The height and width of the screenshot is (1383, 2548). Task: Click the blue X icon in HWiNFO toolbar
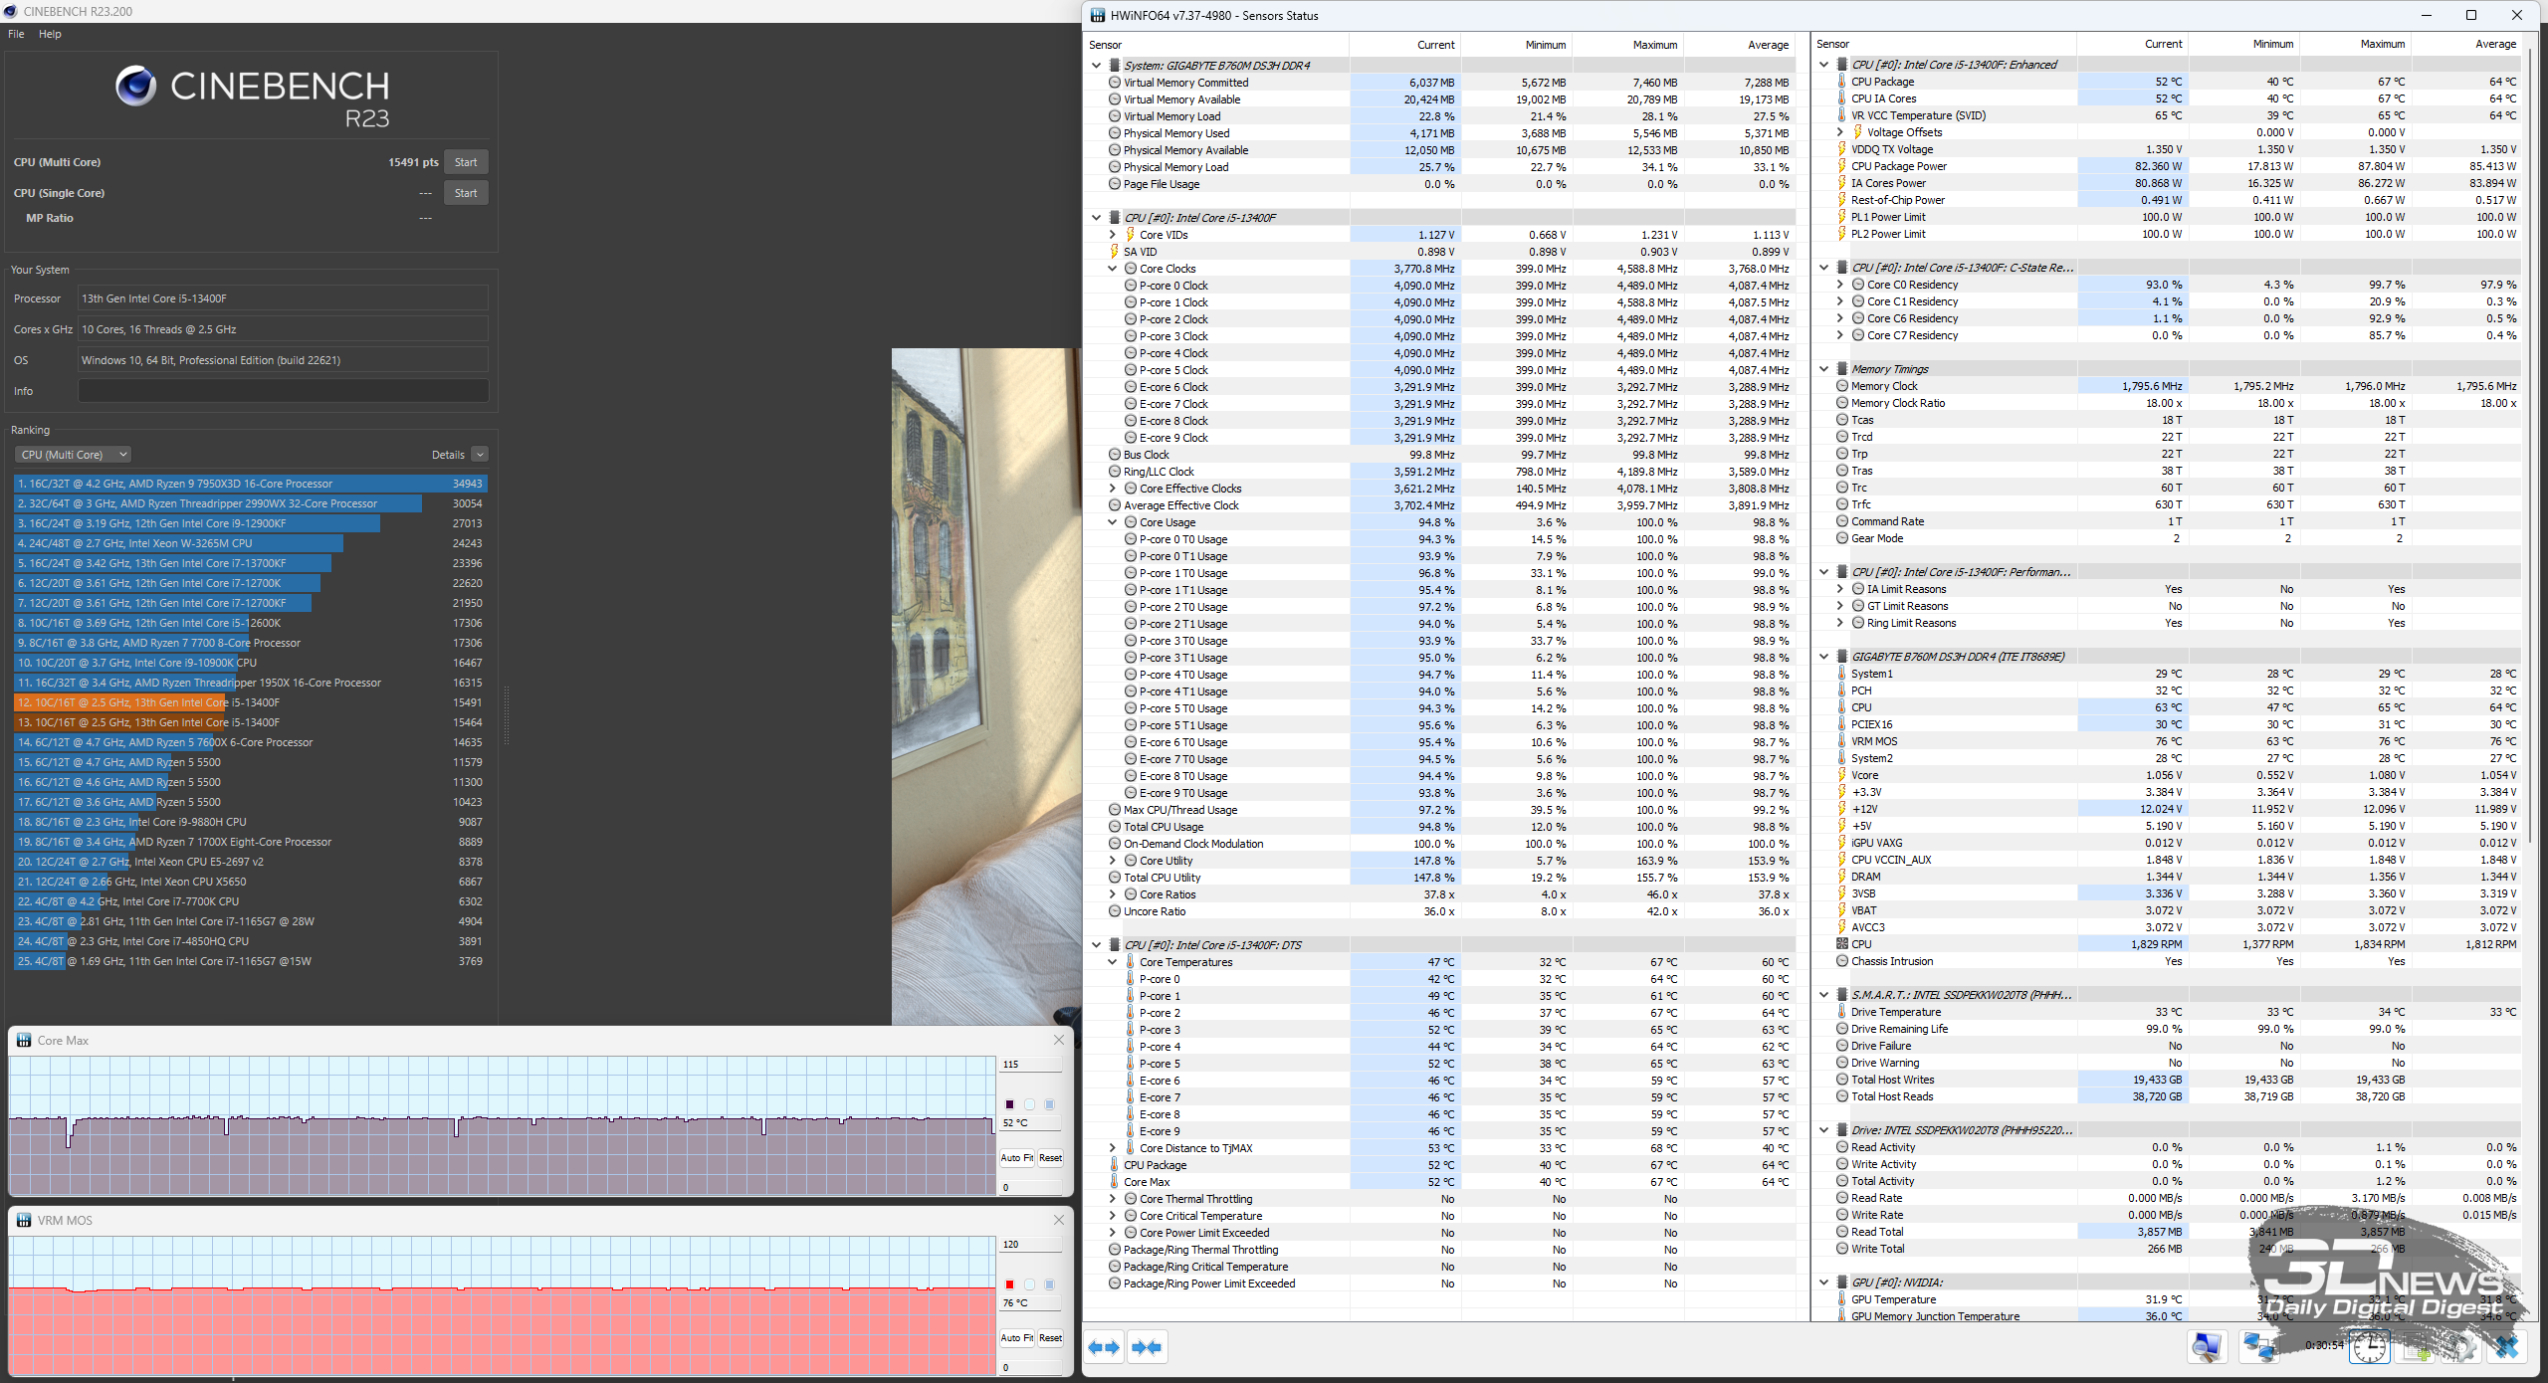2506,1347
